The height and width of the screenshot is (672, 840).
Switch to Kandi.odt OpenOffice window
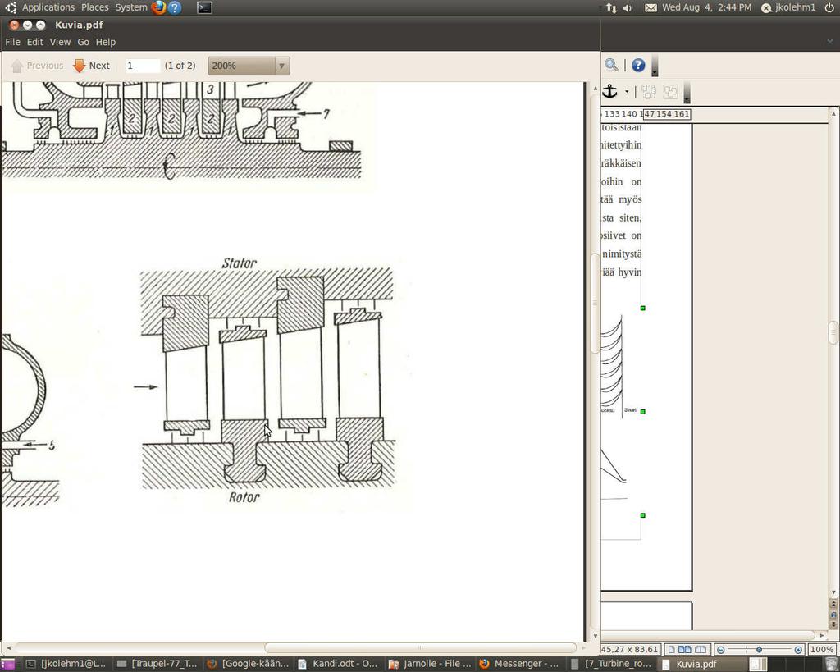(338, 664)
